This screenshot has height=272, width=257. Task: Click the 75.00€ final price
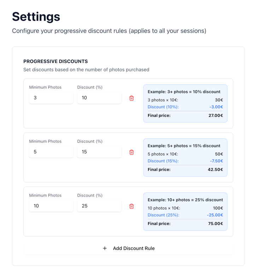click(x=215, y=223)
